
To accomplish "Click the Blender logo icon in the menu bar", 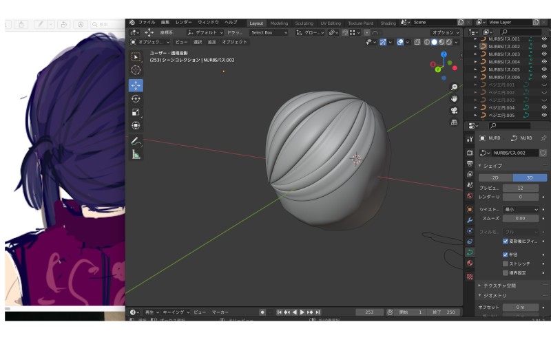I will click(x=132, y=23).
